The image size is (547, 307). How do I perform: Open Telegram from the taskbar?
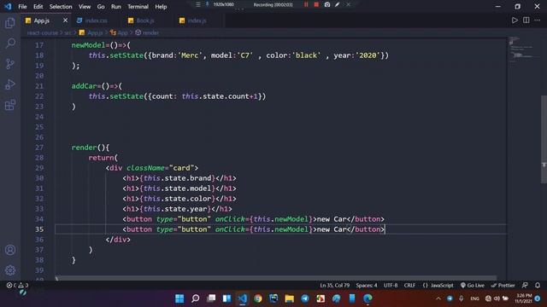point(305,298)
